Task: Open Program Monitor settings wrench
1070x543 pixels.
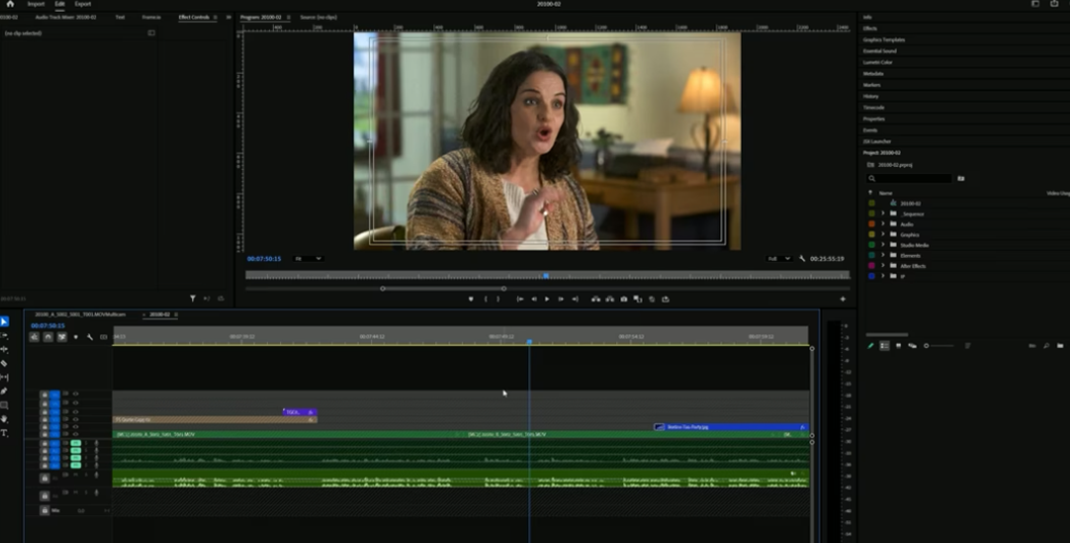Action: (803, 258)
